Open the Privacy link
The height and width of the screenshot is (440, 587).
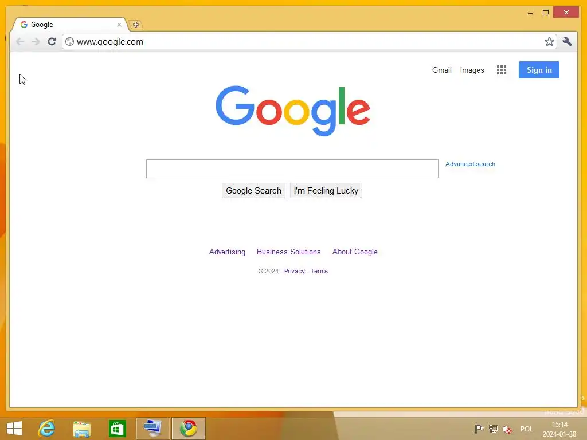pos(295,271)
